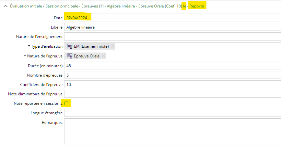
Task: Open the Nature de l'épreuve selector blank area
Action: (193, 56)
